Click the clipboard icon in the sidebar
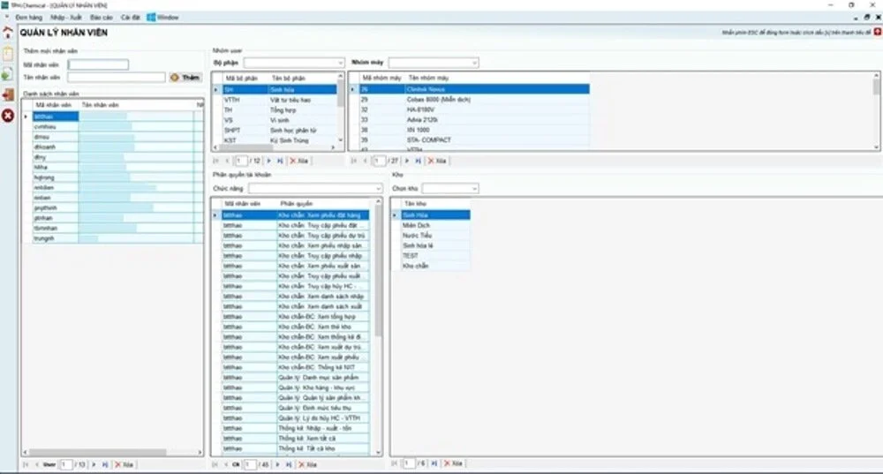Screen dimensions: 883x474 point(7,54)
